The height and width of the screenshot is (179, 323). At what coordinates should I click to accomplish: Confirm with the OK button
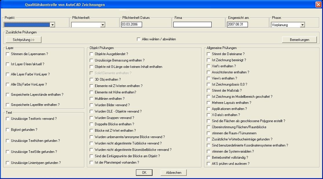144,173
